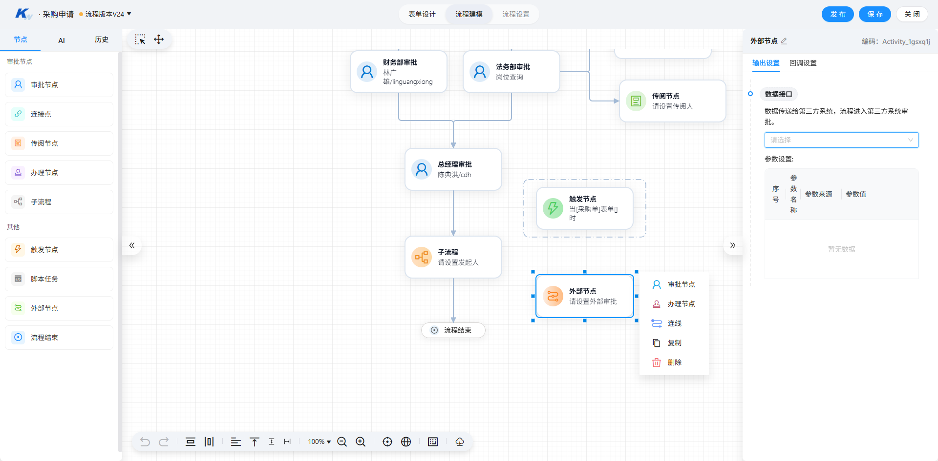Select the 子流程 node on canvas
938x461 pixels.
(453, 257)
